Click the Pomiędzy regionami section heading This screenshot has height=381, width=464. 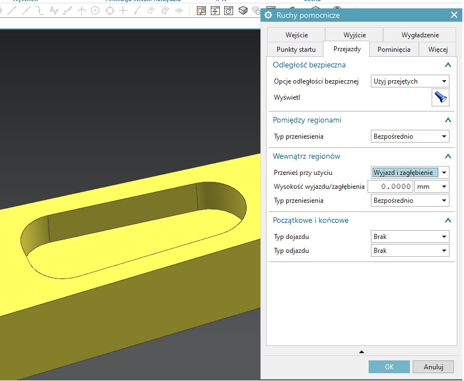point(307,120)
